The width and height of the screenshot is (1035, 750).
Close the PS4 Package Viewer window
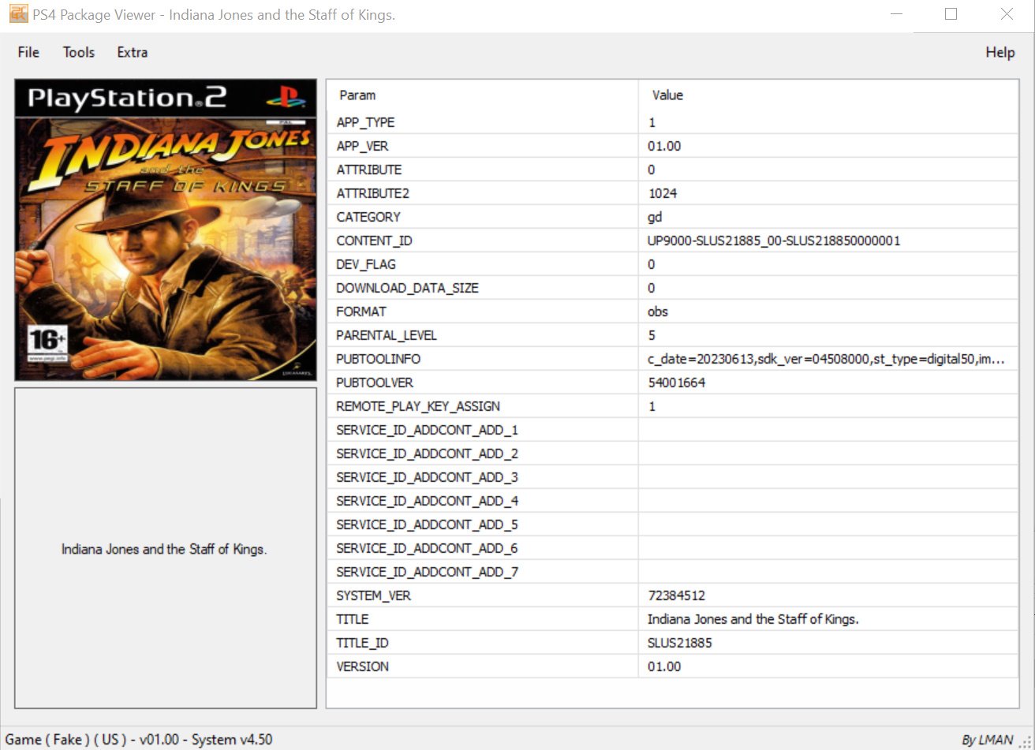pos(1007,14)
